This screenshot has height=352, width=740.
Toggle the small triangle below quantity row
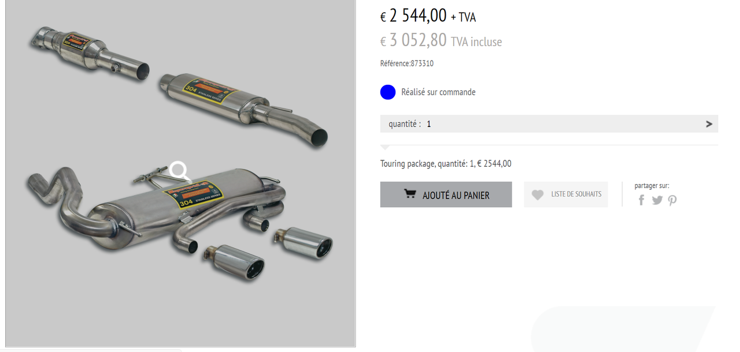coord(386,148)
